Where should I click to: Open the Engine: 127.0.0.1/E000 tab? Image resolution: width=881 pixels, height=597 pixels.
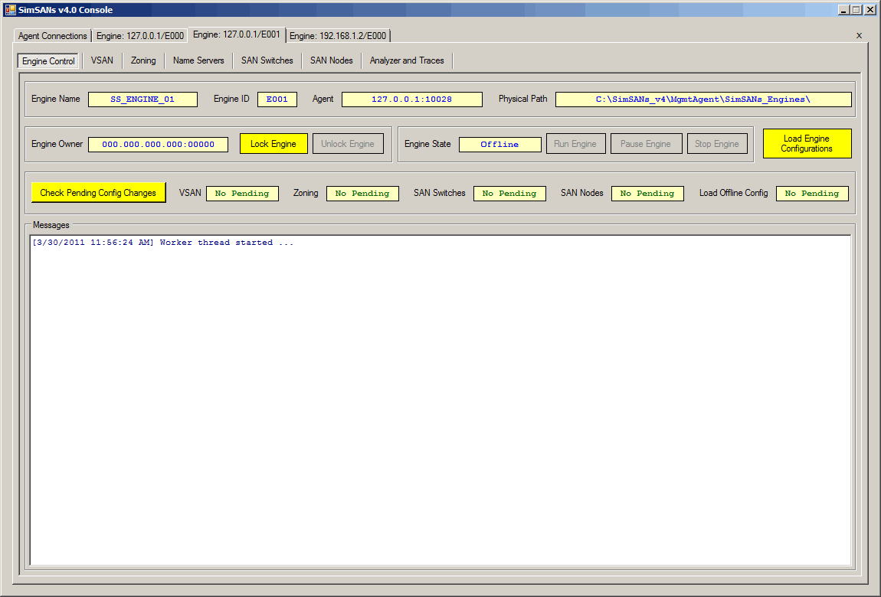click(140, 36)
